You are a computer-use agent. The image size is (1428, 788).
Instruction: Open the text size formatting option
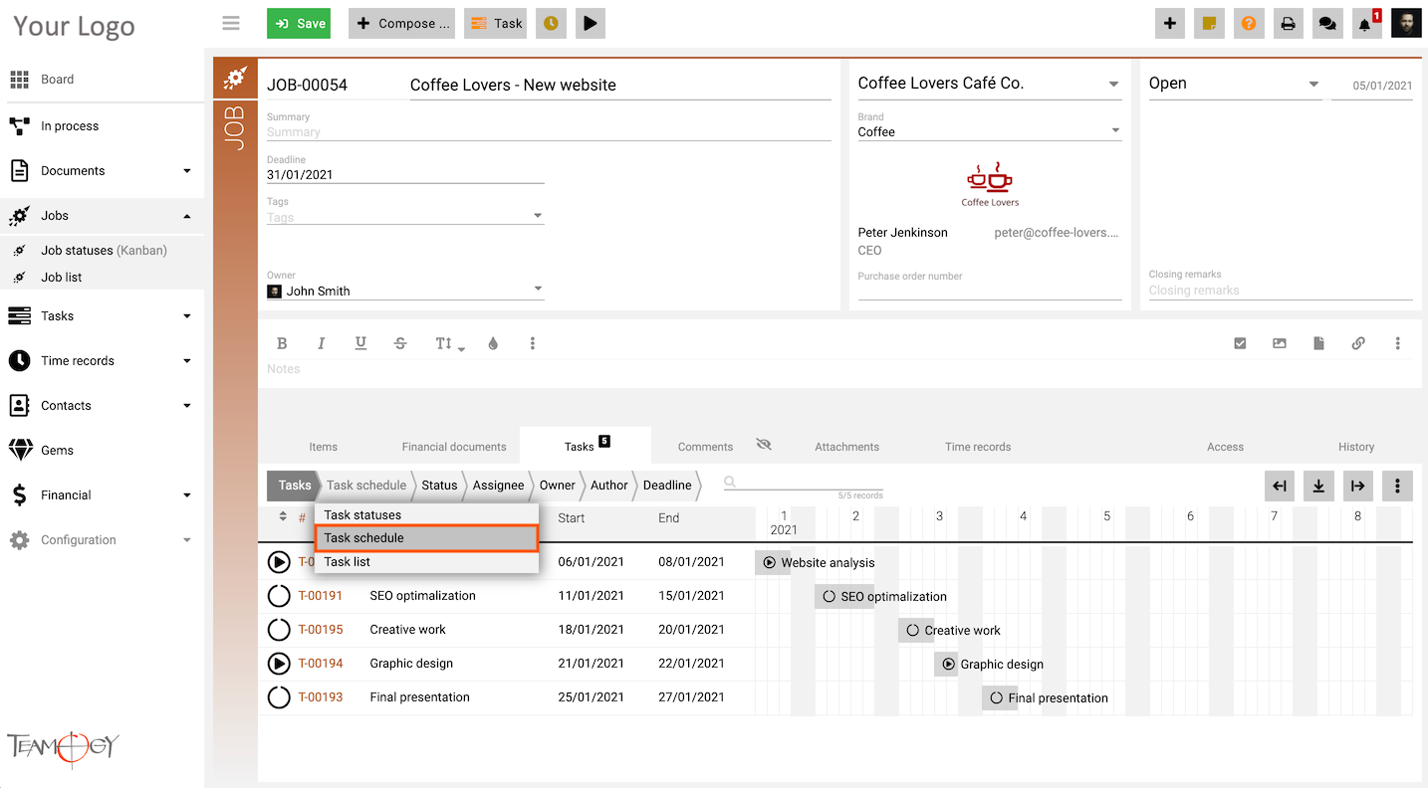[449, 343]
